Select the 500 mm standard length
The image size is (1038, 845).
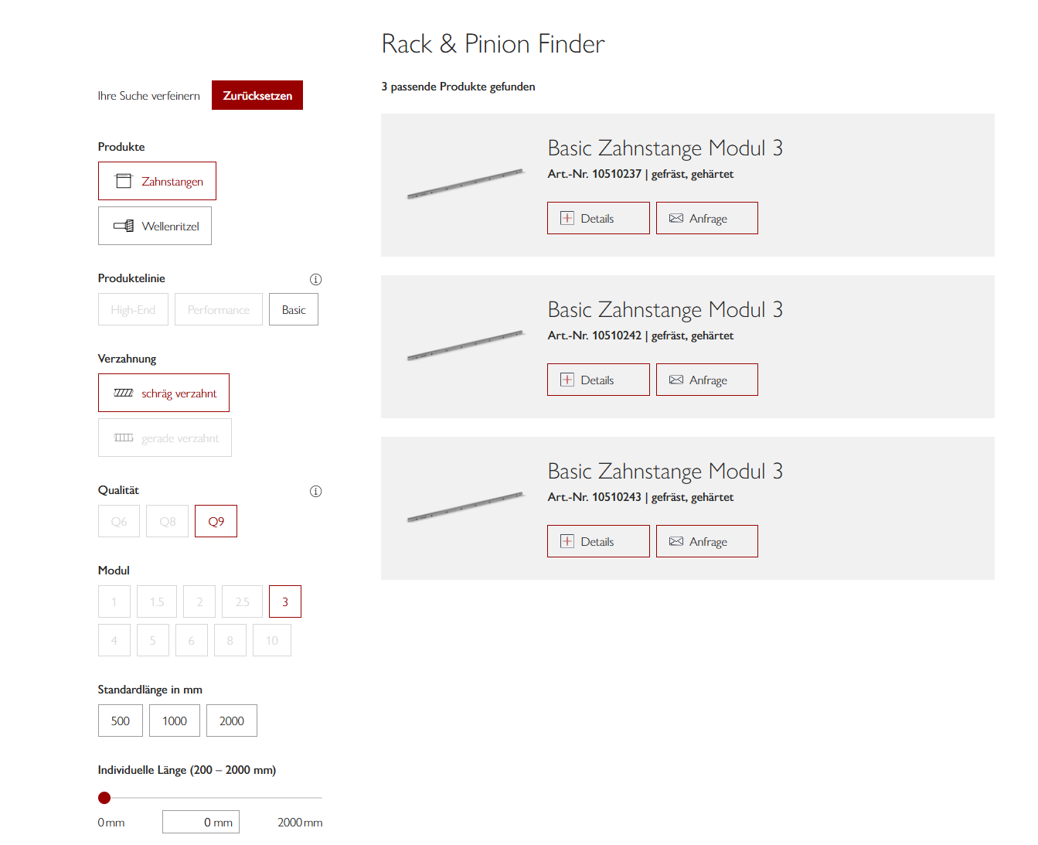coord(121,721)
